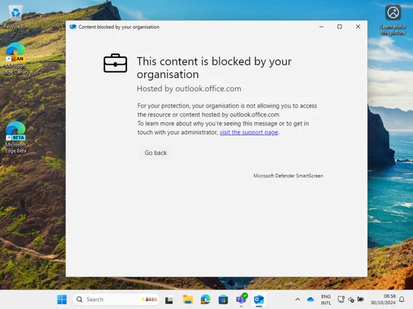The width and height of the screenshot is (413, 309).
Task: Open Microsoft Teams from the taskbar
Action: point(241,299)
